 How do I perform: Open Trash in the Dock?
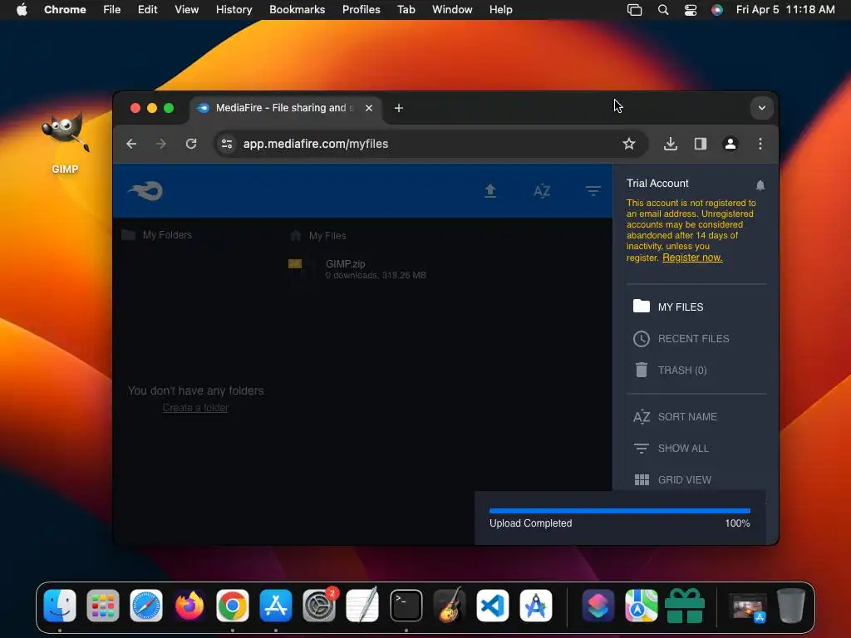[x=791, y=606]
